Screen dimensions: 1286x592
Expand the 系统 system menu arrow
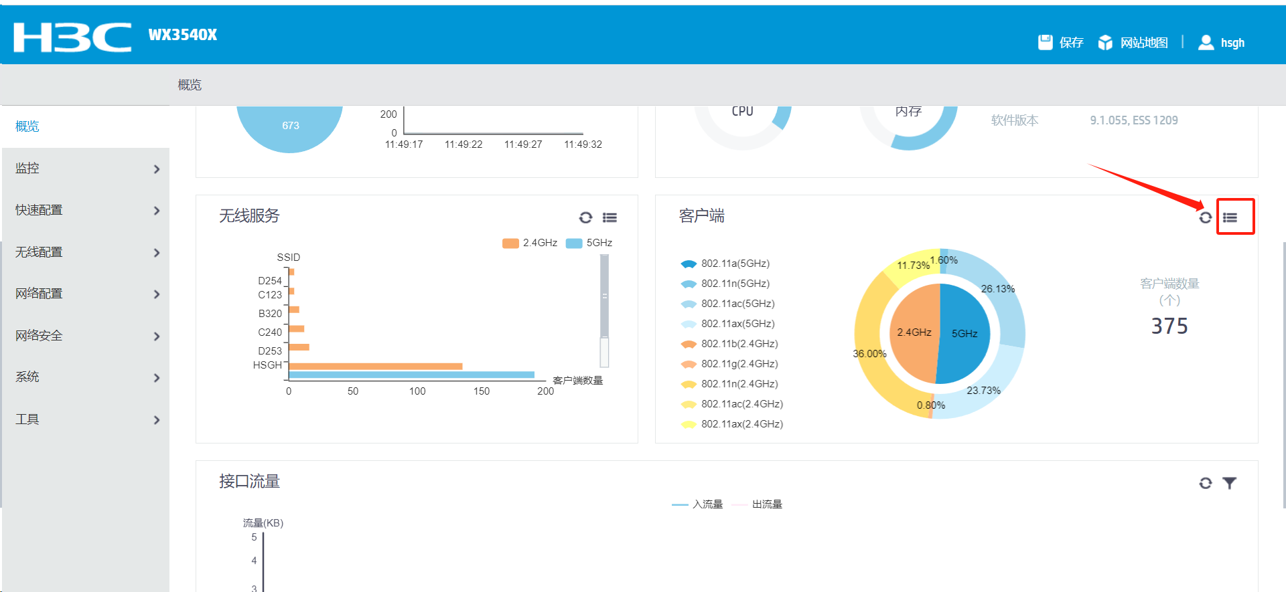coord(157,378)
